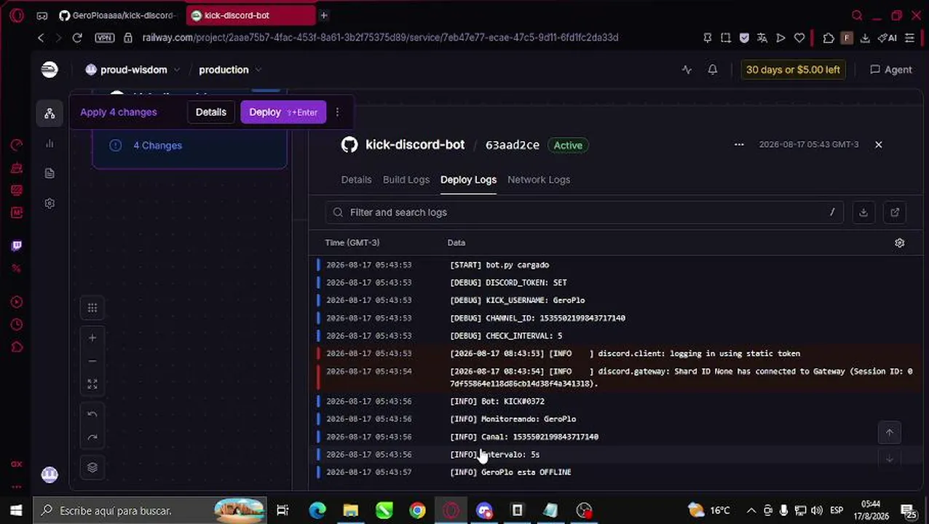
Task: Fit canvas to view icon
Action: click(92, 384)
